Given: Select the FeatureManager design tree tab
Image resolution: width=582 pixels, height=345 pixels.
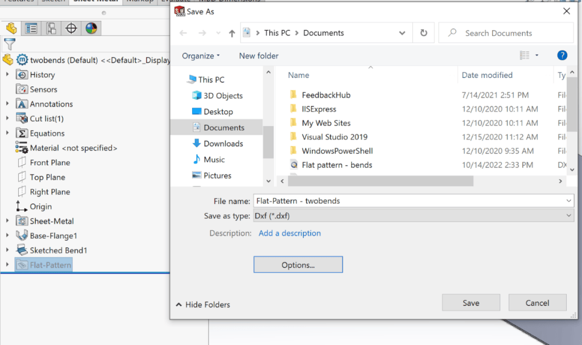Looking at the screenshot, I should click(10, 28).
